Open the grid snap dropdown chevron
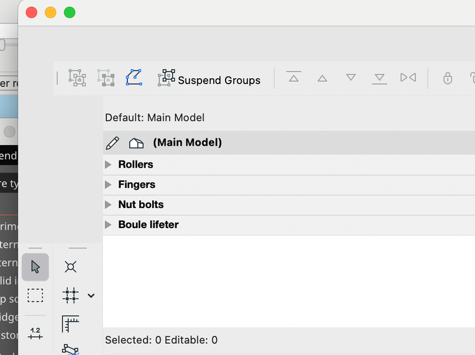The height and width of the screenshot is (355, 475). pos(91,295)
